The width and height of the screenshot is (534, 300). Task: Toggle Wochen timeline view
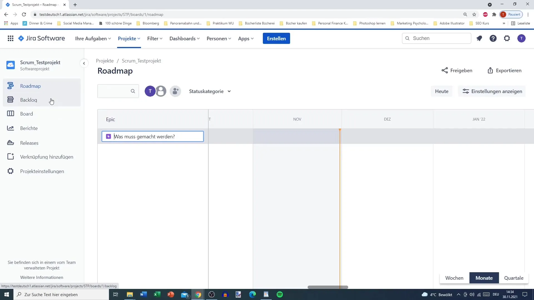click(x=454, y=278)
